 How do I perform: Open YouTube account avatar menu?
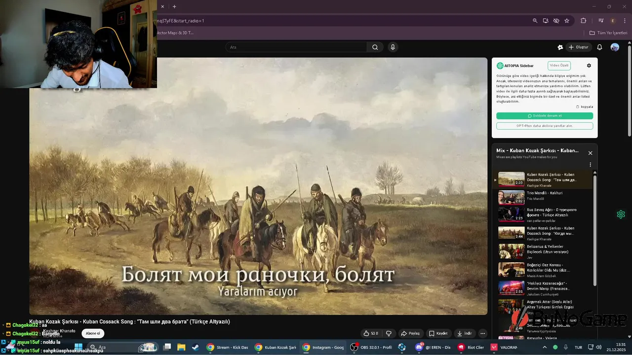tap(615, 47)
